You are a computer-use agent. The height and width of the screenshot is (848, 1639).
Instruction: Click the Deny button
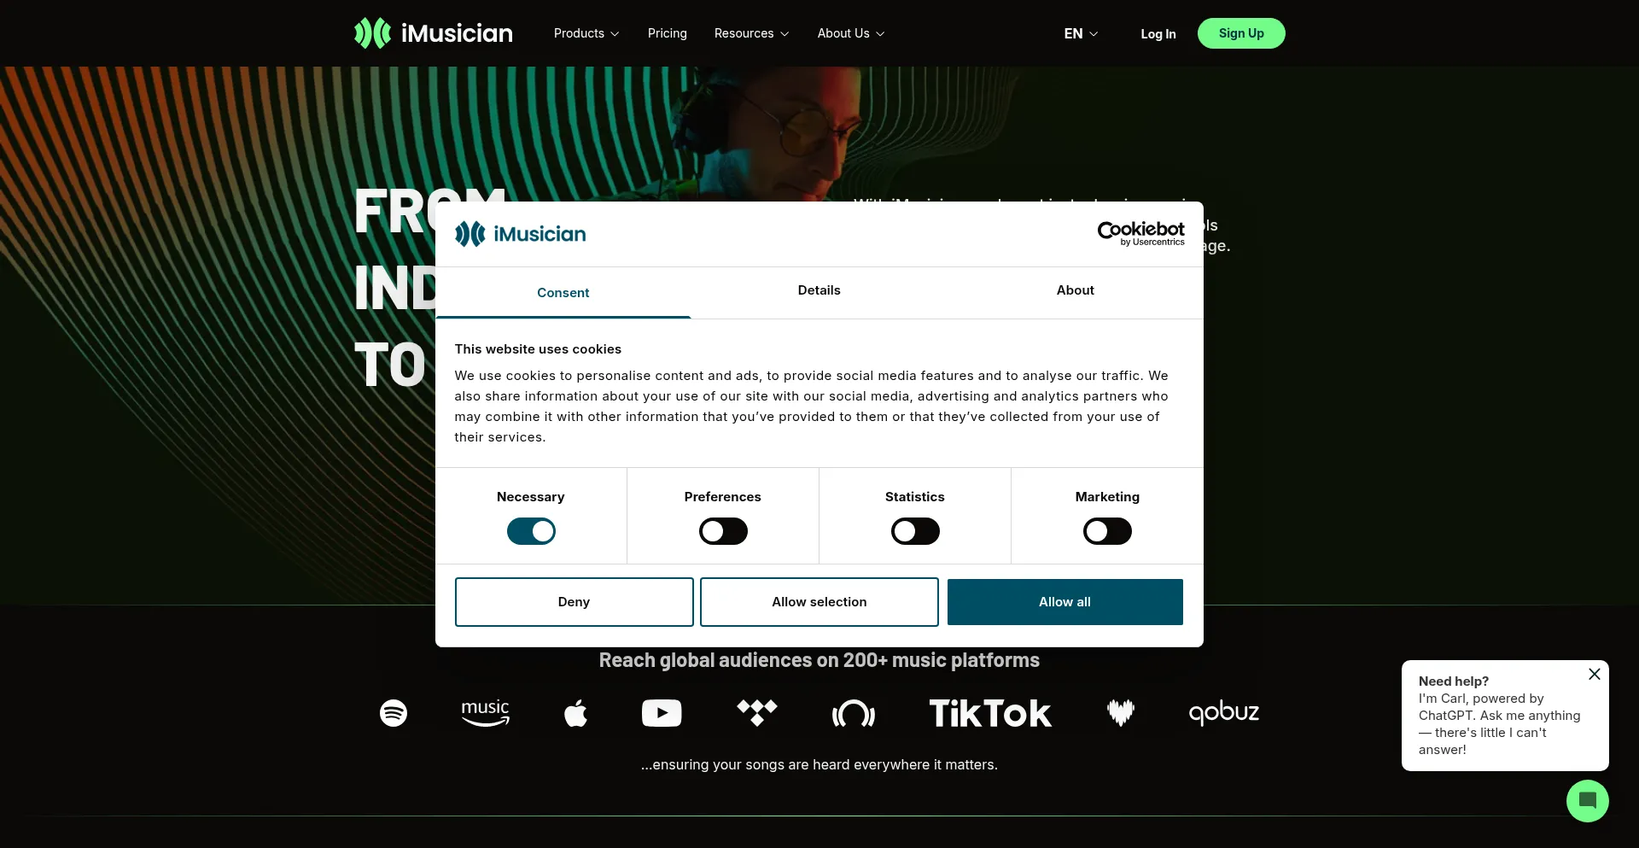[575, 602]
